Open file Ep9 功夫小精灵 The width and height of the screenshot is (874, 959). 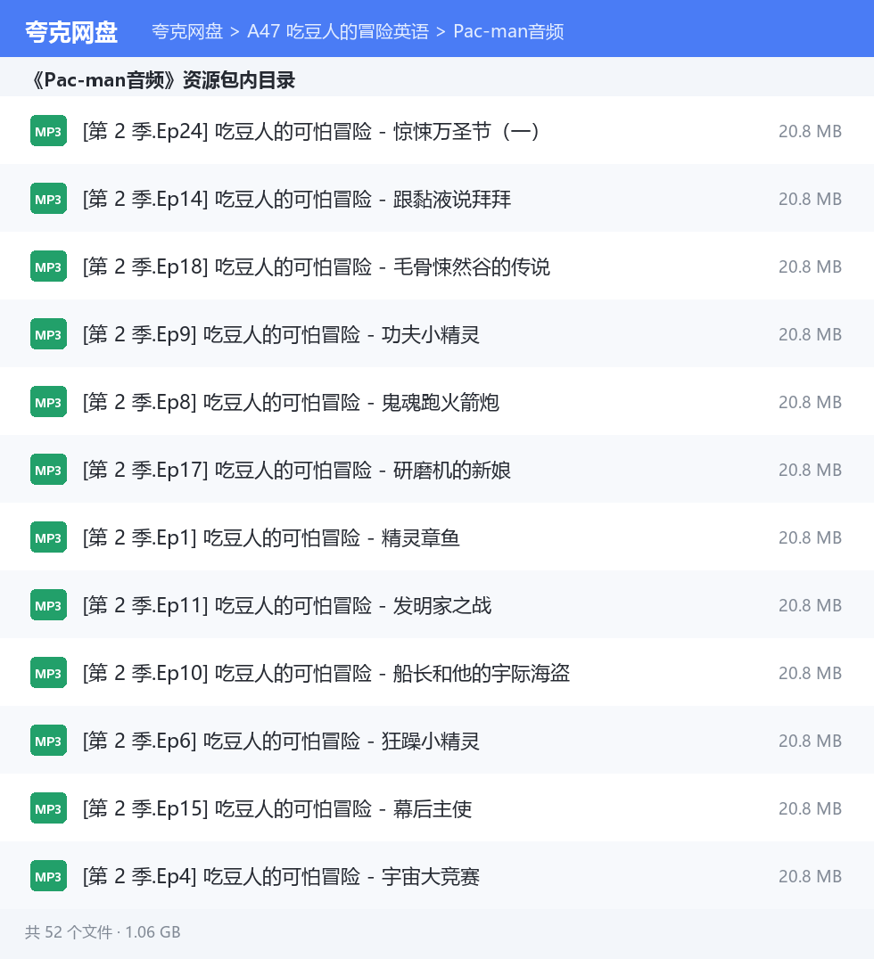pyautogui.click(x=281, y=334)
